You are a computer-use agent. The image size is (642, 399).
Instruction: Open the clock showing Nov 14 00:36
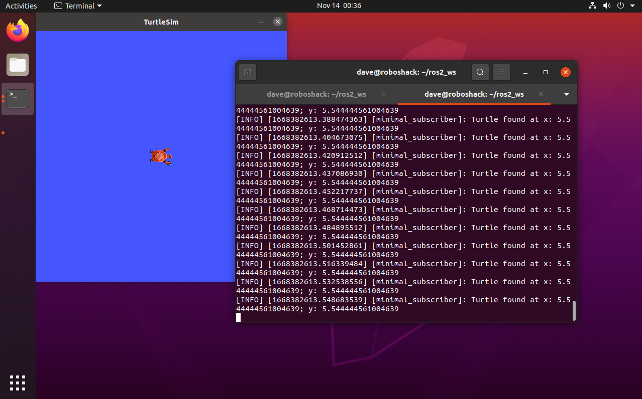click(339, 6)
